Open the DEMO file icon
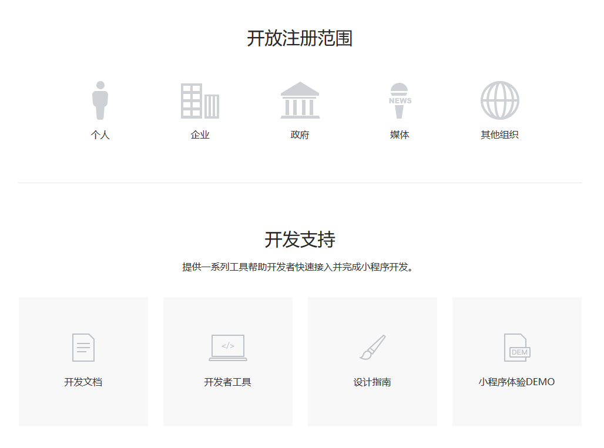This screenshot has width=604, height=448. (x=517, y=348)
